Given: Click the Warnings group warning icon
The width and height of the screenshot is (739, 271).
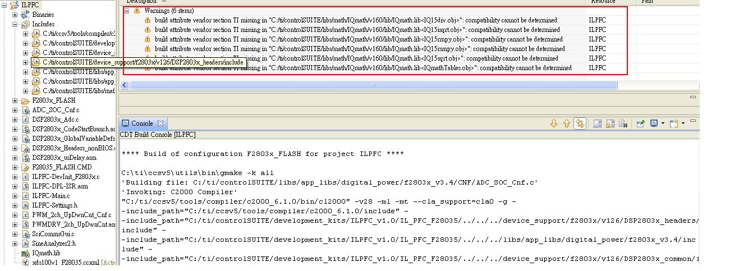Looking at the screenshot, I should 137,11.
